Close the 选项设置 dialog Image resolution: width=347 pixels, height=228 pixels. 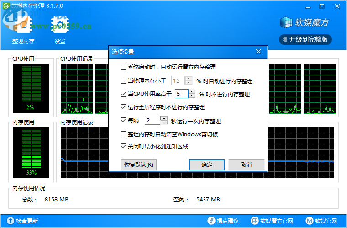coord(258,52)
